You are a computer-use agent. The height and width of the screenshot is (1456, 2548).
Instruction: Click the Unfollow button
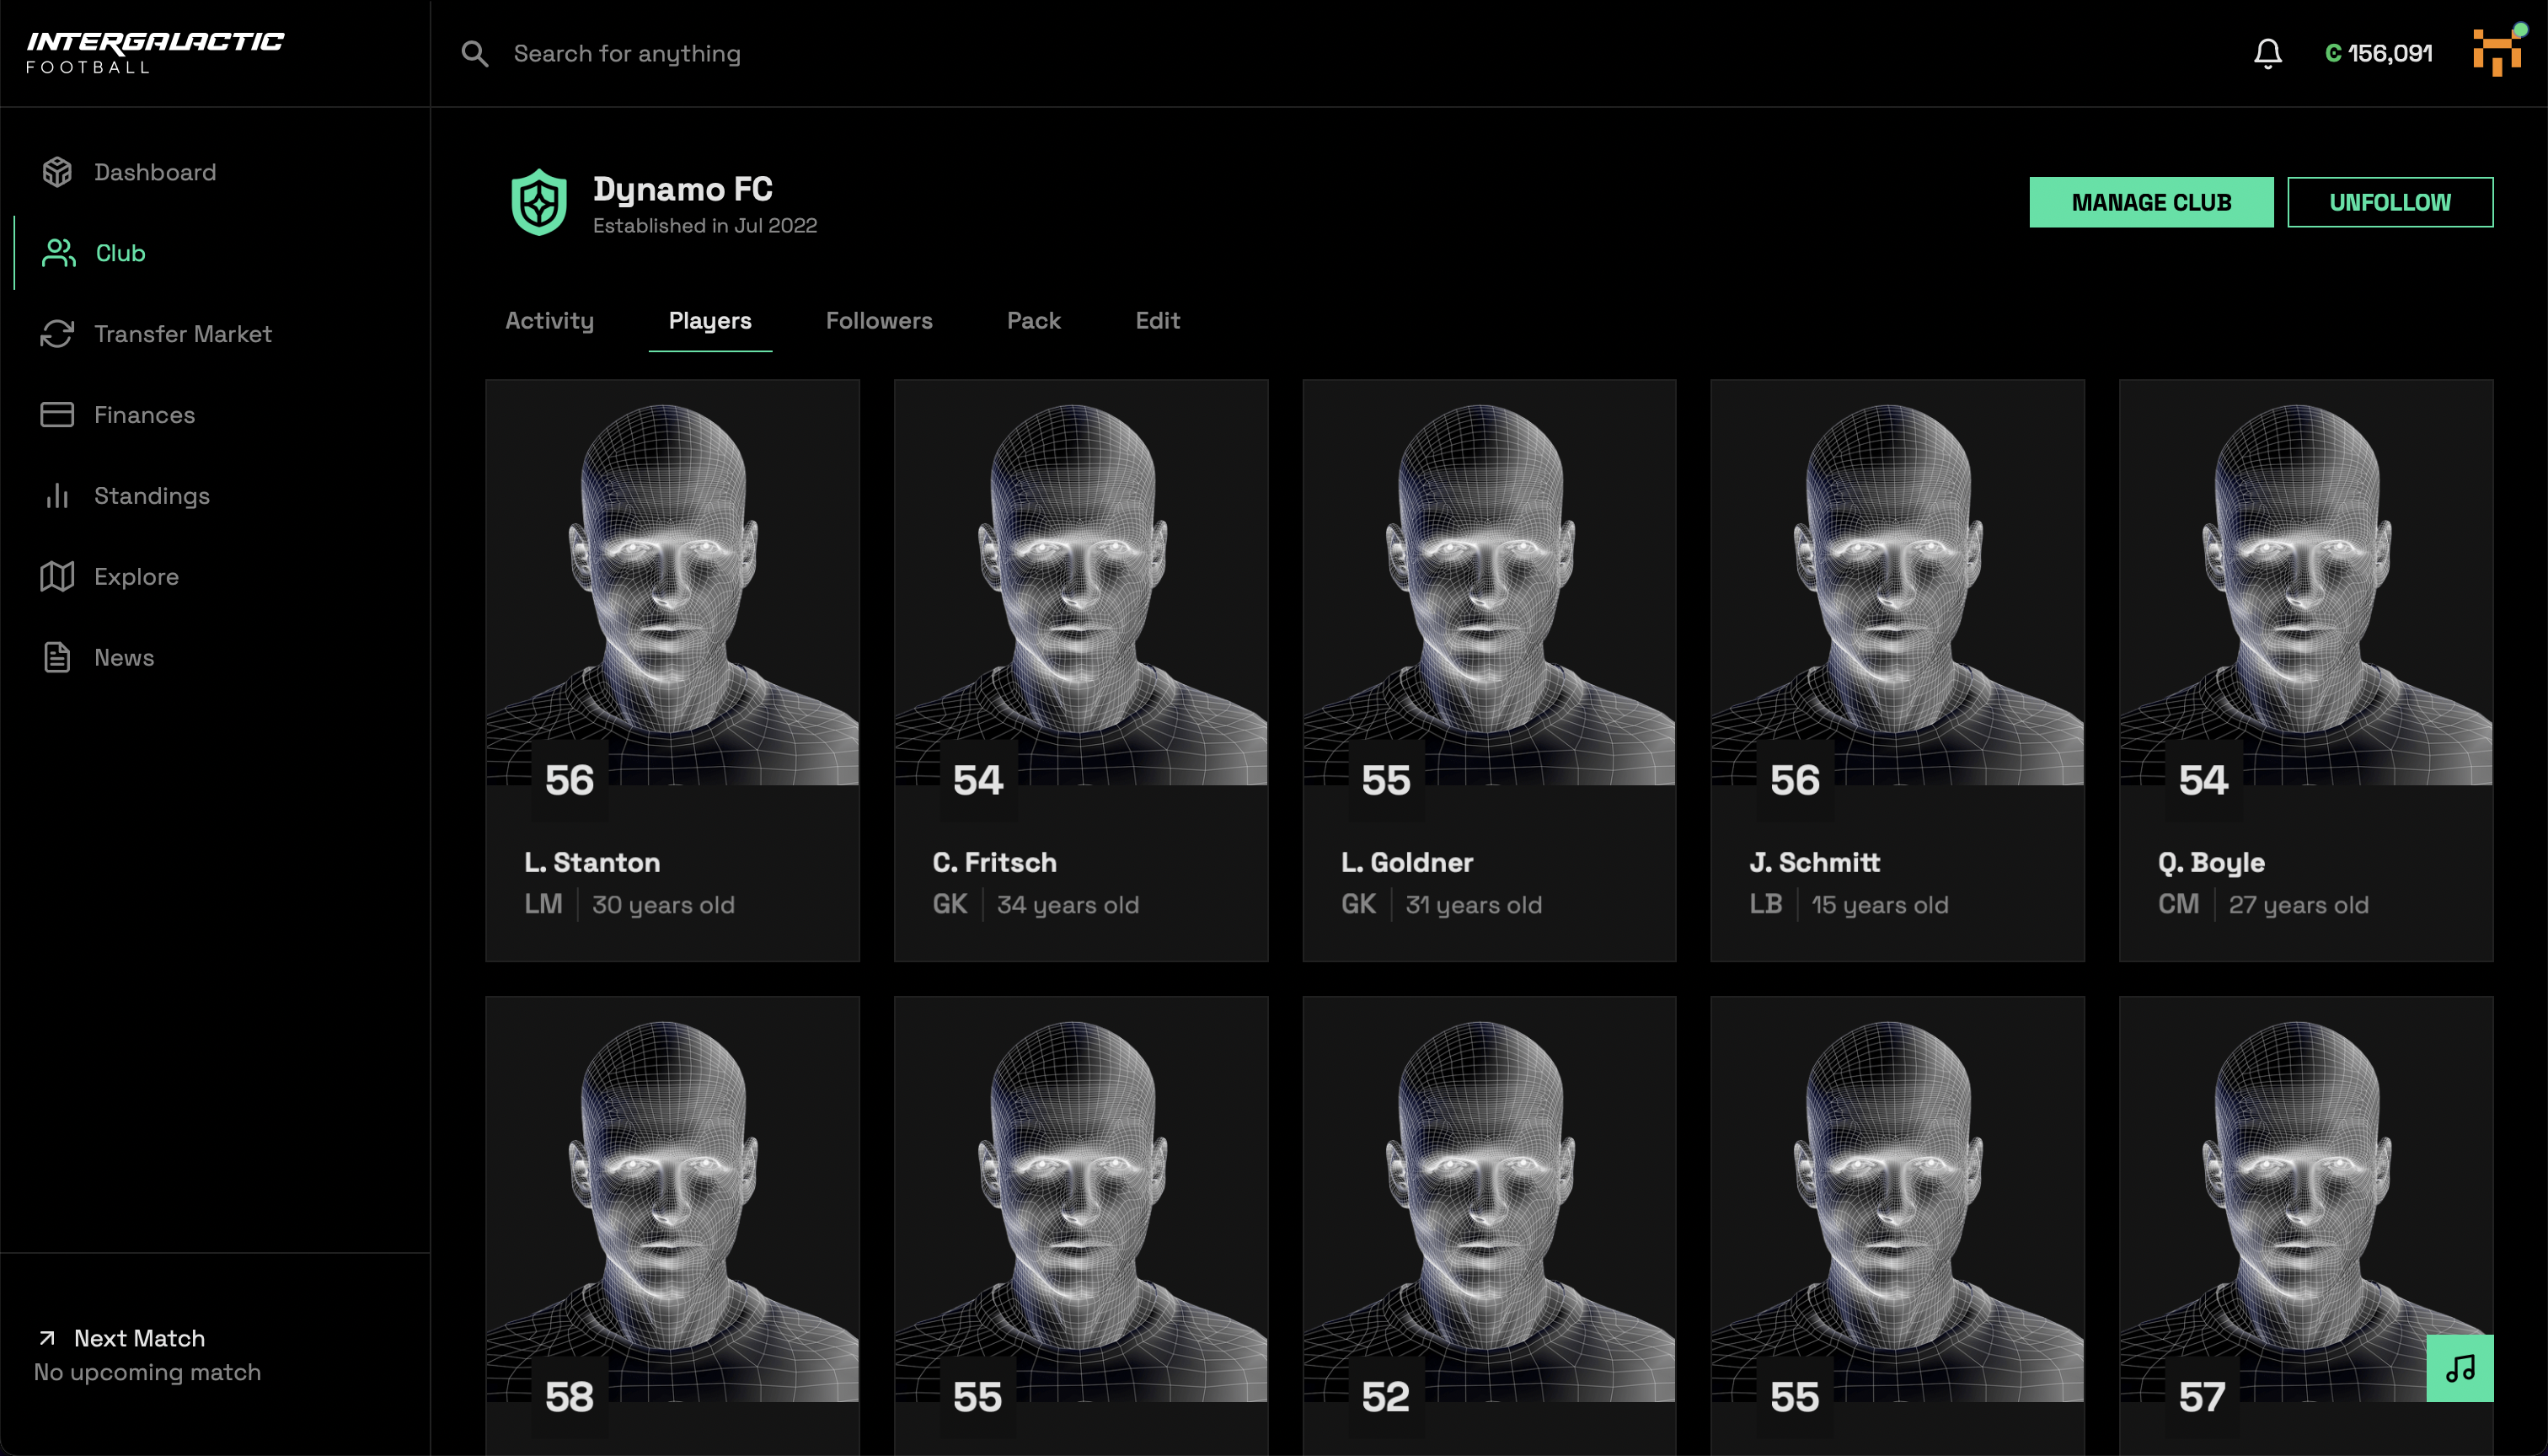point(2389,203)
